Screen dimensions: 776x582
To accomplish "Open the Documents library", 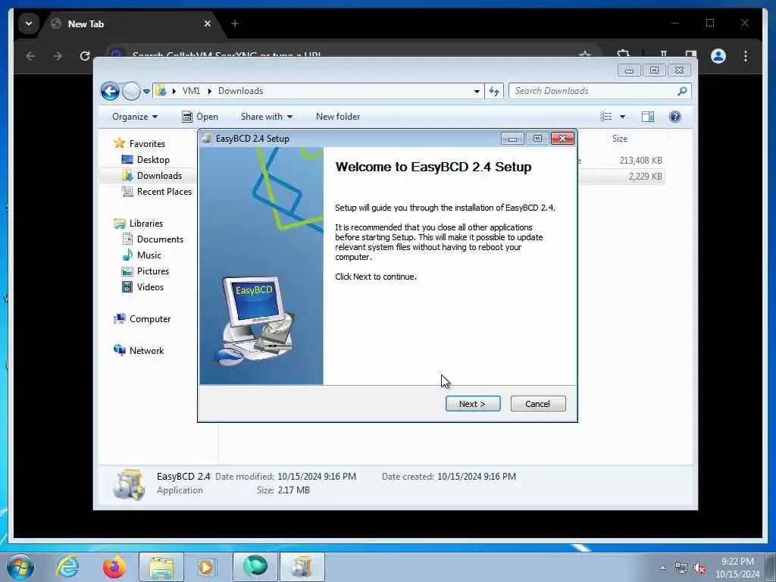I will pos(160,239).
